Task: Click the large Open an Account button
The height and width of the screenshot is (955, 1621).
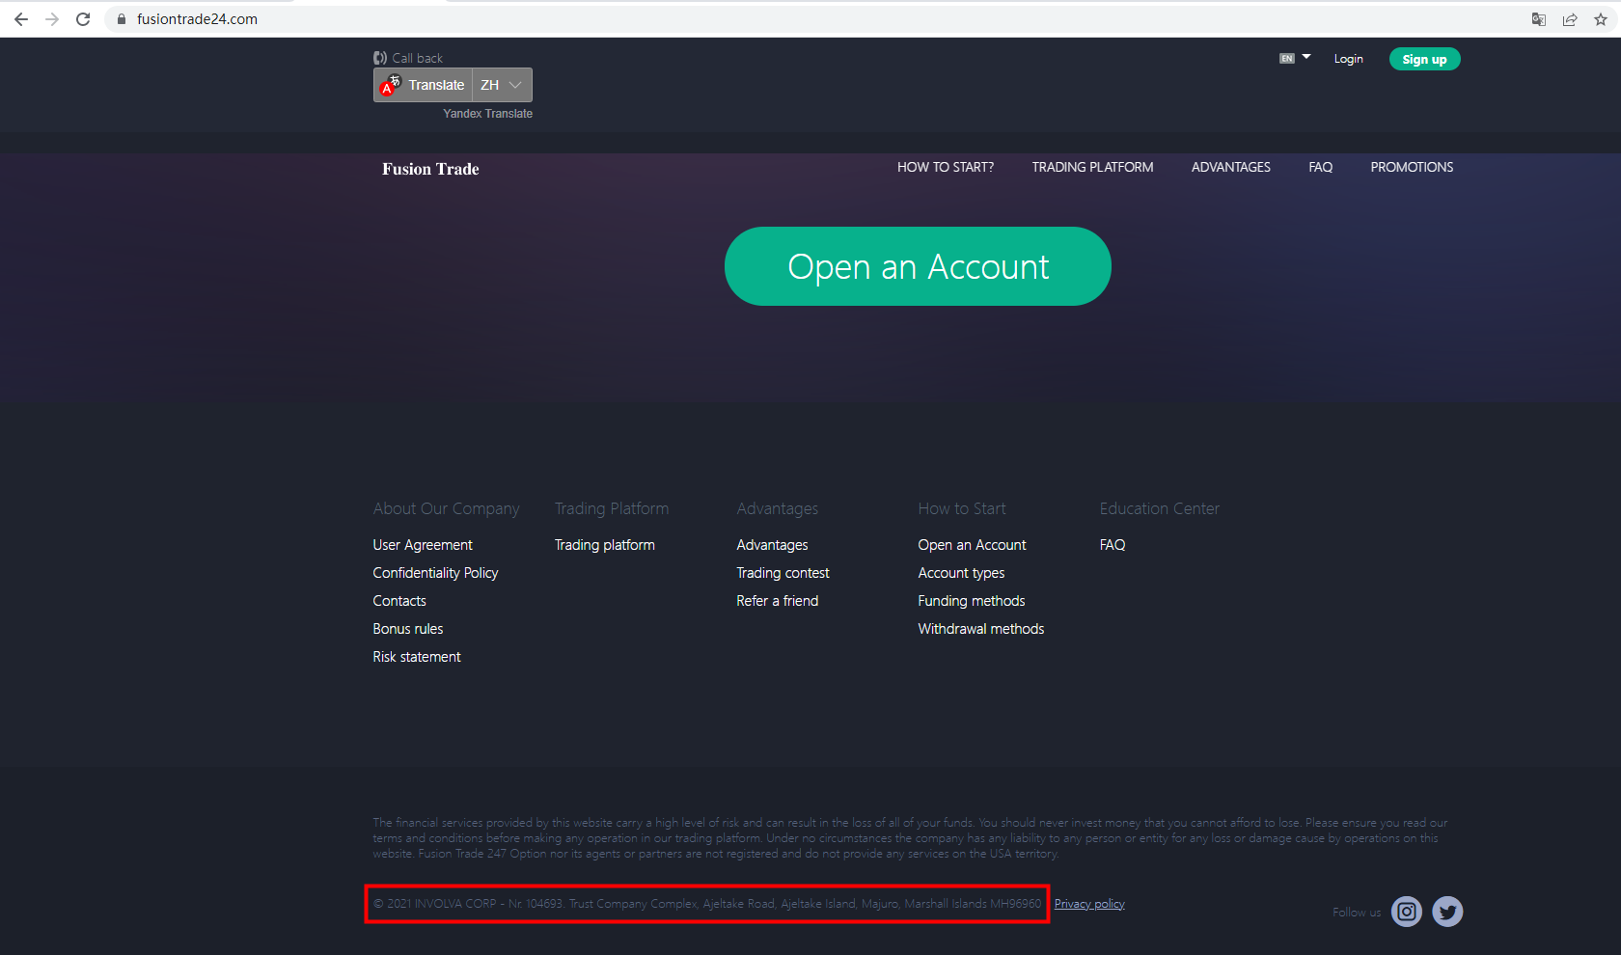Action: click(918, 266)
